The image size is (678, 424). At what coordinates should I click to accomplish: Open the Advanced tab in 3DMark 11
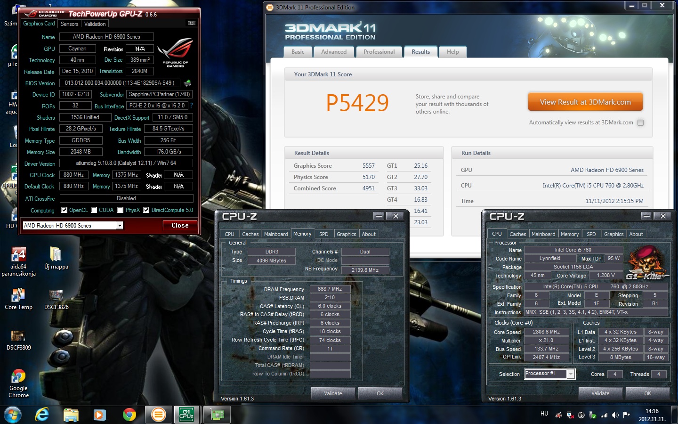pos(334,52)
